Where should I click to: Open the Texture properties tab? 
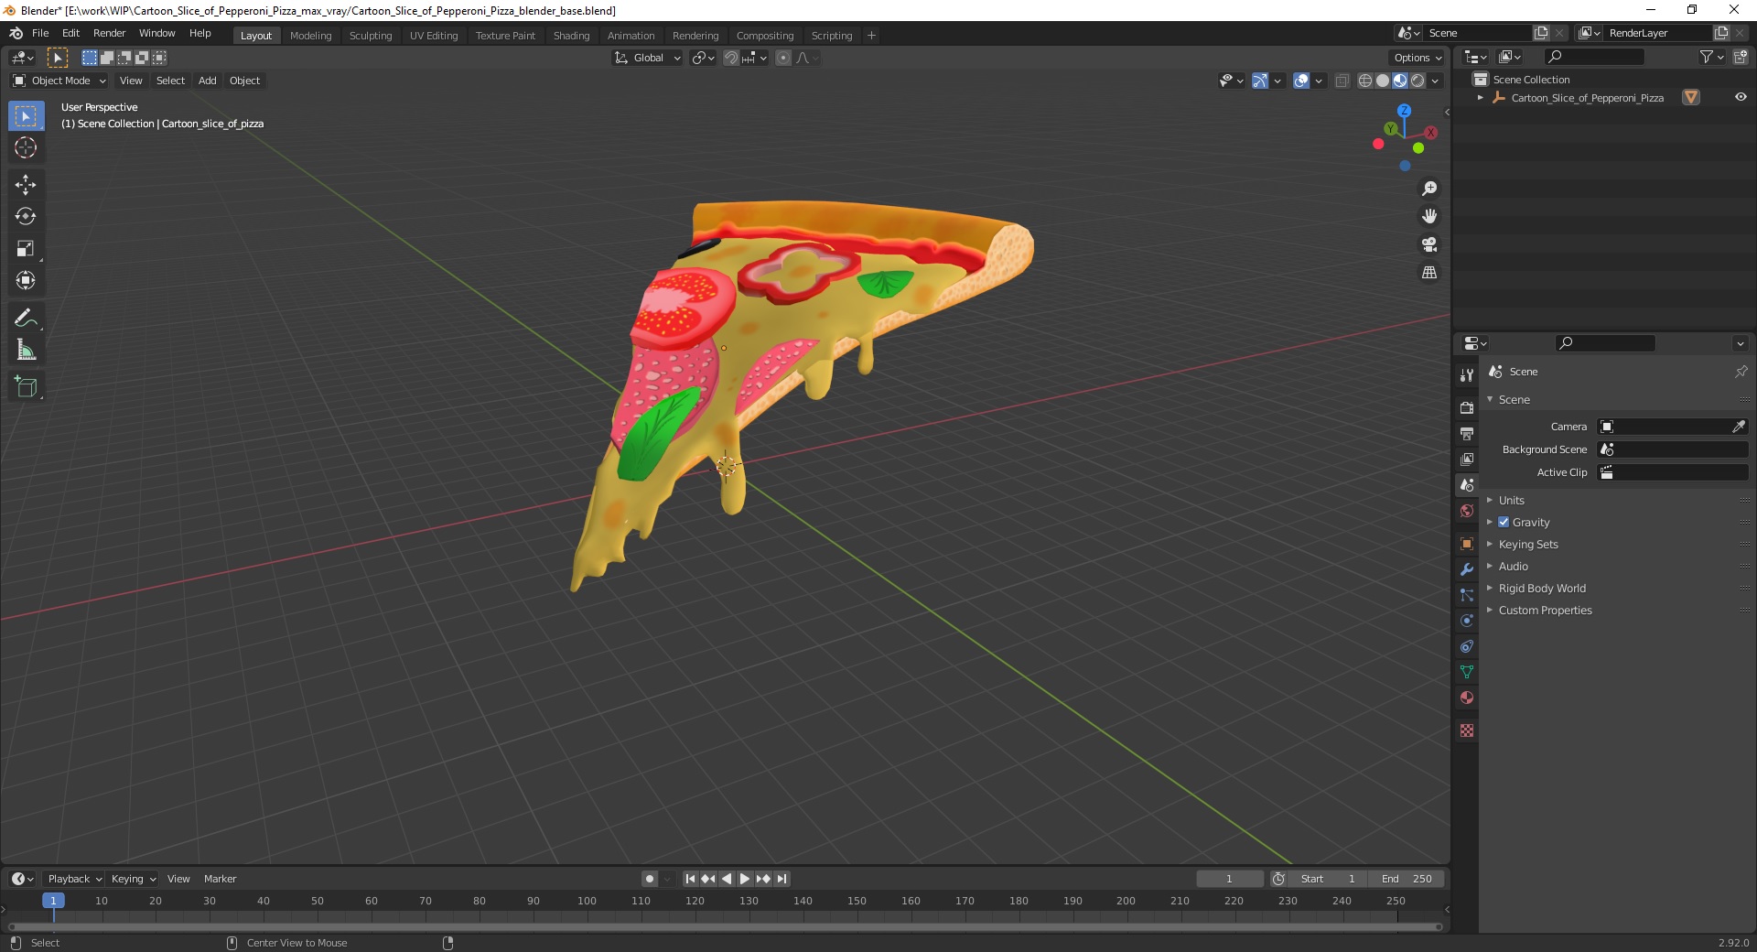coord(1467,730)
